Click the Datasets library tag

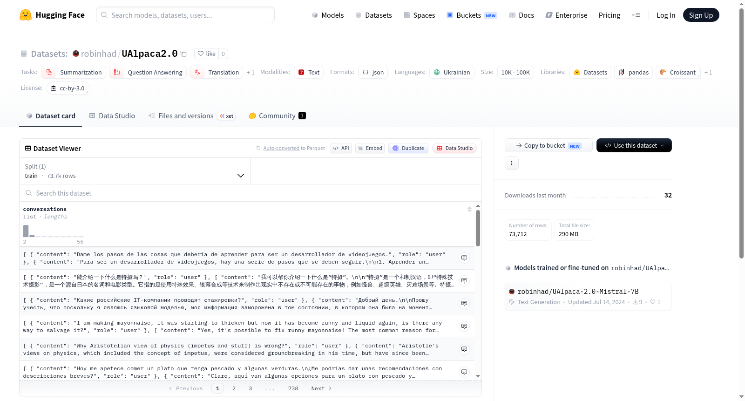click(590, 72)
